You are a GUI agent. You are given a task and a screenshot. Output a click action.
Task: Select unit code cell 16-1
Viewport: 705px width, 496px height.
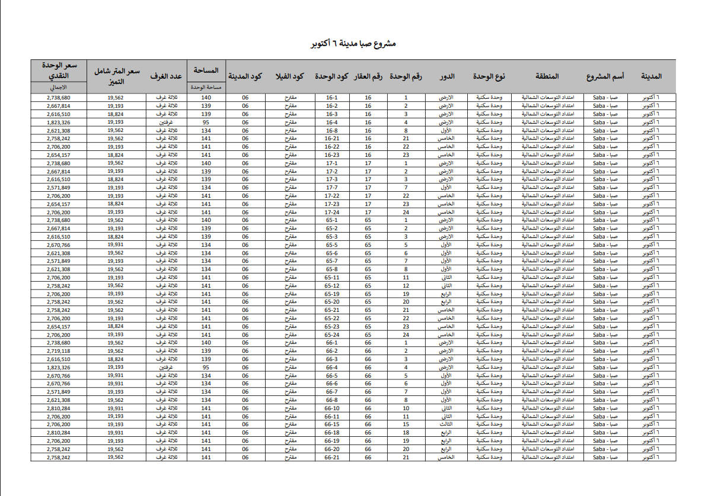point(331,98)
